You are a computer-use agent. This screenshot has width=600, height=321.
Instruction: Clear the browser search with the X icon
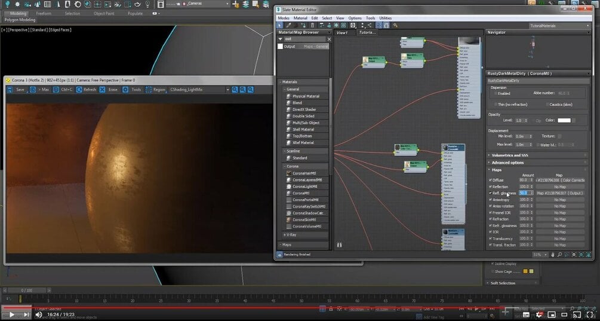click(329, 39)
